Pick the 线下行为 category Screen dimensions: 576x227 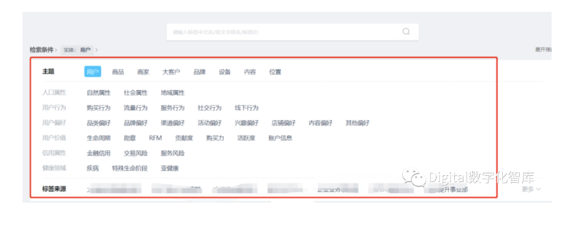pyautogui.click(x=246, y=108)
